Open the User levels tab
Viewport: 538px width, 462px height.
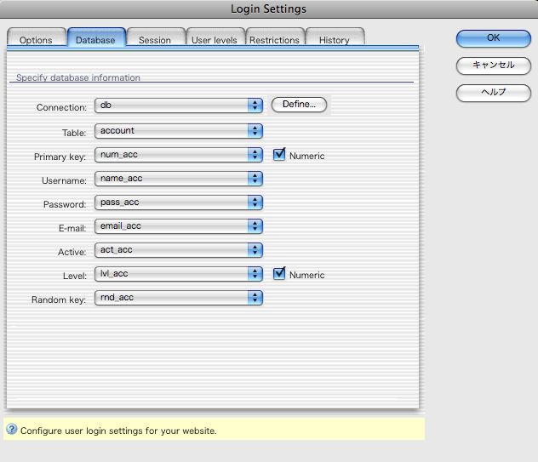215,40
